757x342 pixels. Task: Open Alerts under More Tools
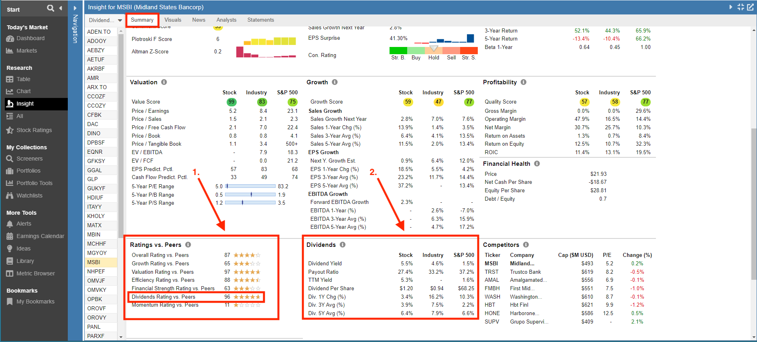click(x=24, y=224)
